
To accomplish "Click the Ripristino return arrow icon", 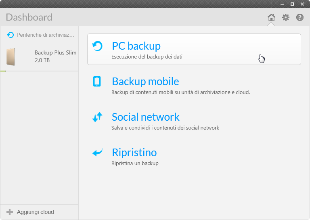I will 97,153.
